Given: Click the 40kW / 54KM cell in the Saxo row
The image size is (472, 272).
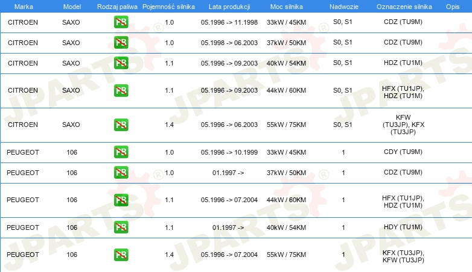Looking at the screenshot, I should (286, 63).
